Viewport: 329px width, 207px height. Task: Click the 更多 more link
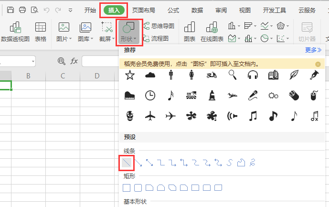(x=313, y=50)
